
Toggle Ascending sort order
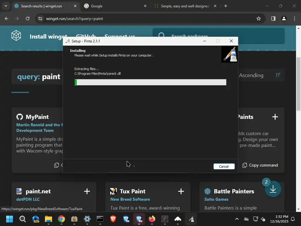(251, 75)
